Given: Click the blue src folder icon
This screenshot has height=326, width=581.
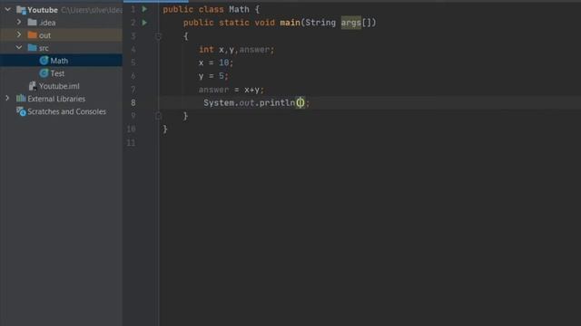Looking at the screenshot, I should (33, 48).
